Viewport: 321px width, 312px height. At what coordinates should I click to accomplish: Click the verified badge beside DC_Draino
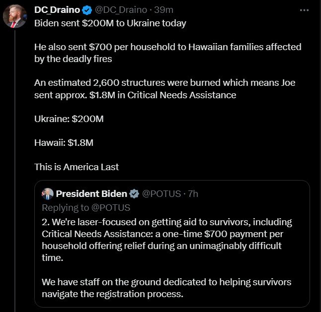pyautogui.click(x=86, y=10)
